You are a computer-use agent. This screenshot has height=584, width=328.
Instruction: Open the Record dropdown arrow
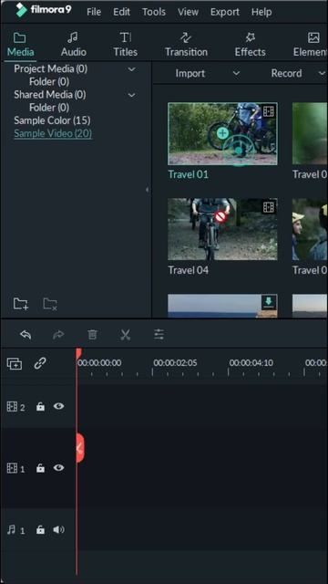point(322,73)
